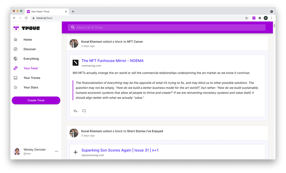This screenshot has height=173, width=286.
Task: Click the browser back arrow
Action: click(14, 18)
